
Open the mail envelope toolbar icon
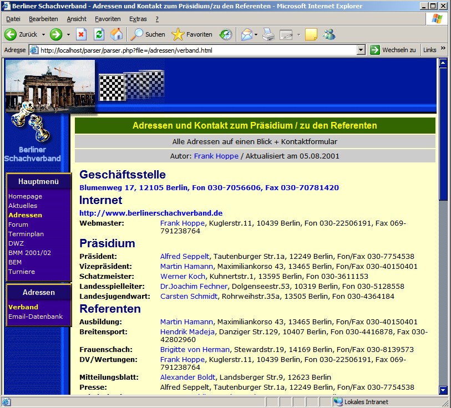click(246, 34)
